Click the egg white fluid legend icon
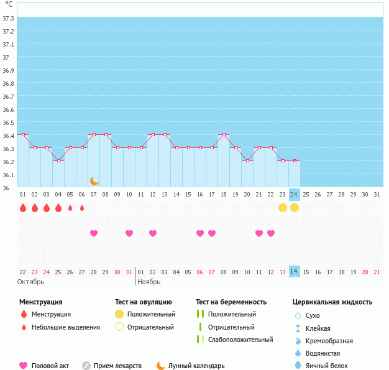Image resolution: width=389 pixels, height=370 pixels. click(x=298, y=366)
